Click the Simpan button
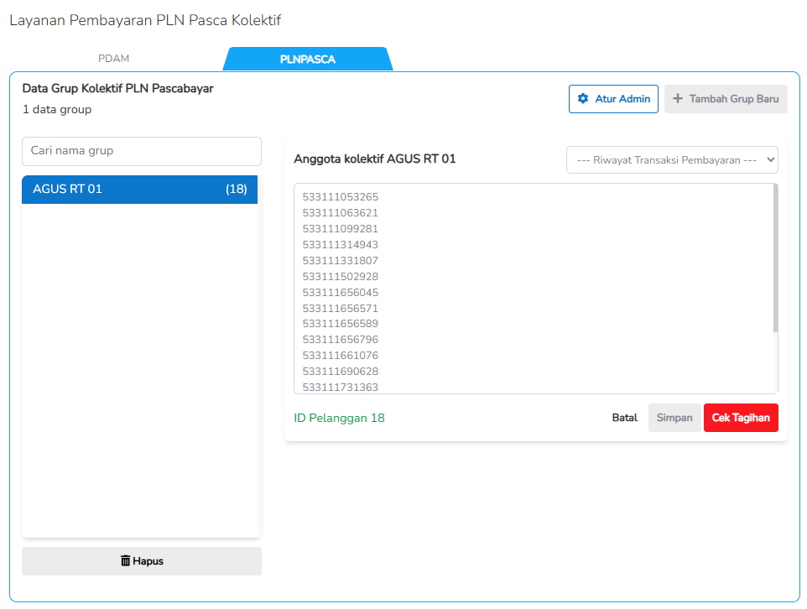 (x=674, y=418)
